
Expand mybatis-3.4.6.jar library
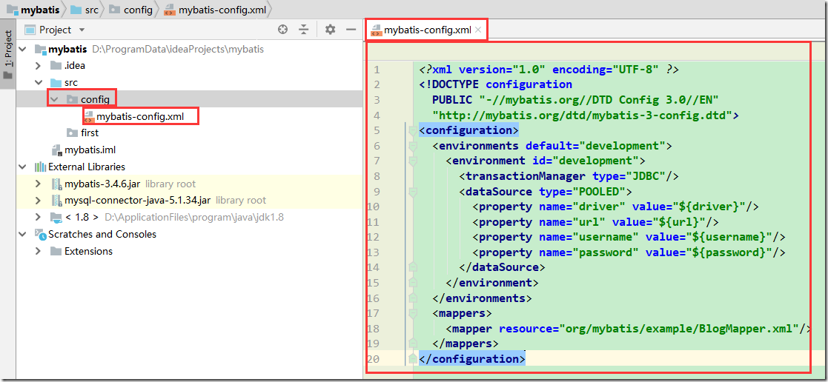[x=38, y=184]
